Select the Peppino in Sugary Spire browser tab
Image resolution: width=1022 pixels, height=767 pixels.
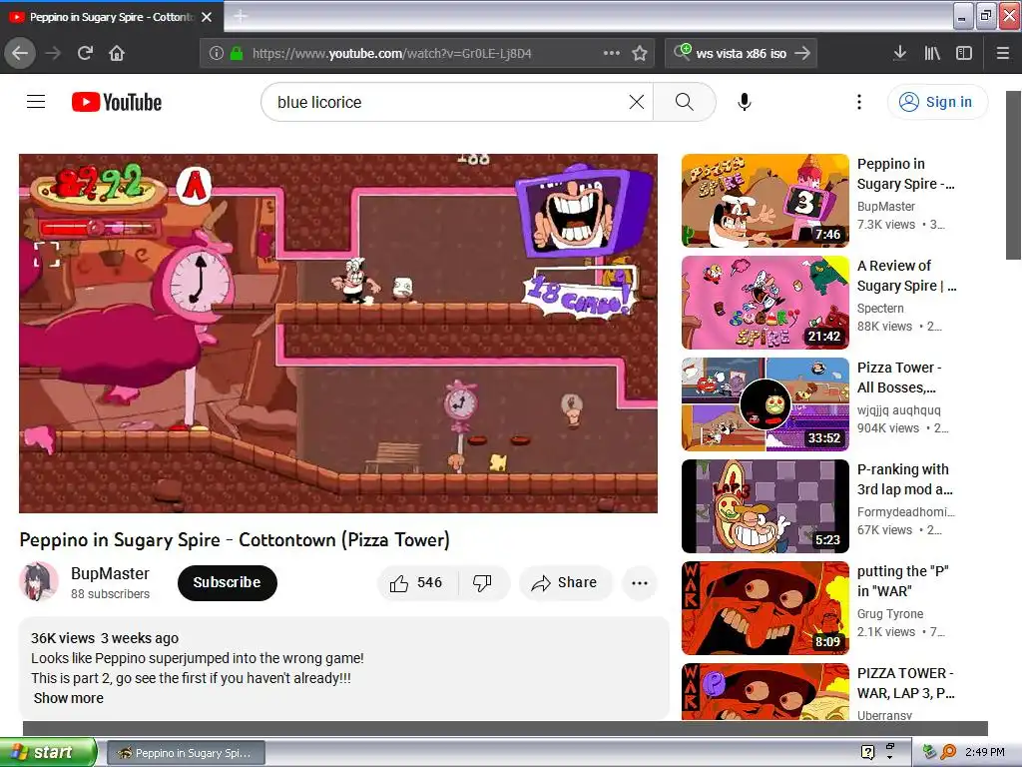112,17
